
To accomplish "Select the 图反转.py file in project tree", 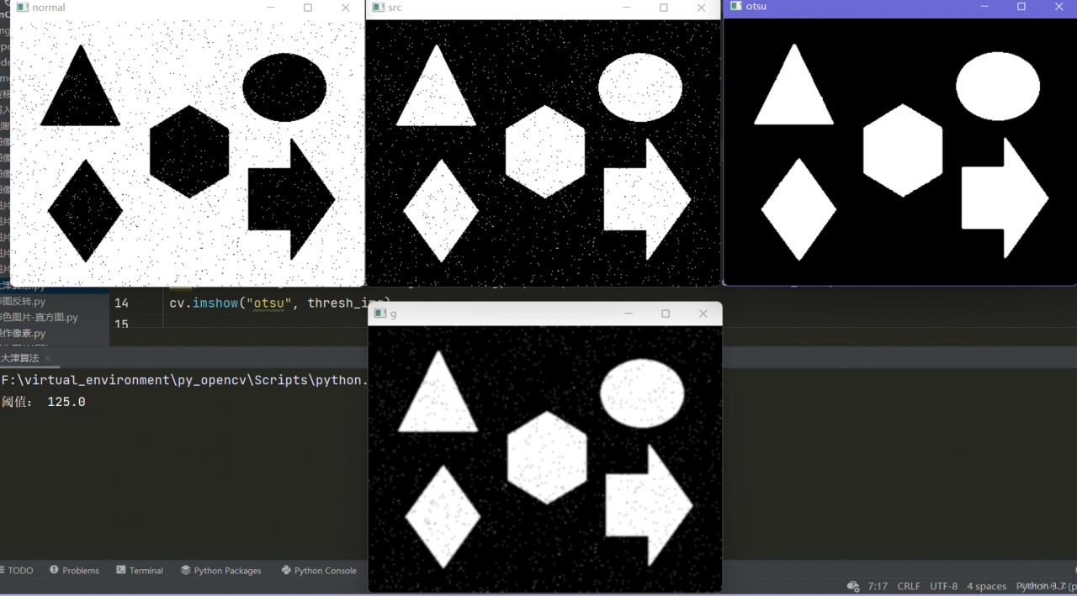I will (x=23, y=301).
